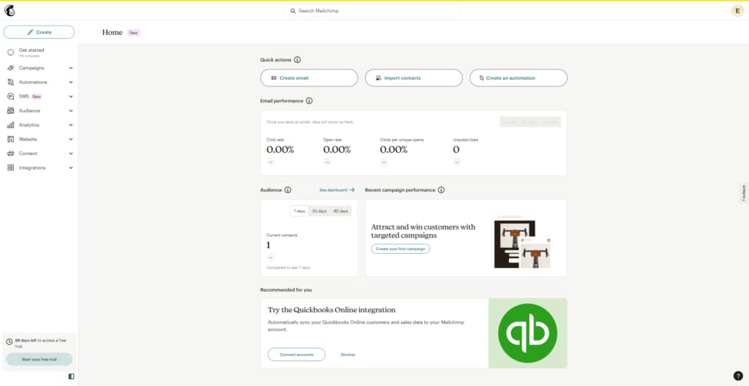749x386 pixels.
Task: Follow the See dashboard link
Action: click(336, 190)
